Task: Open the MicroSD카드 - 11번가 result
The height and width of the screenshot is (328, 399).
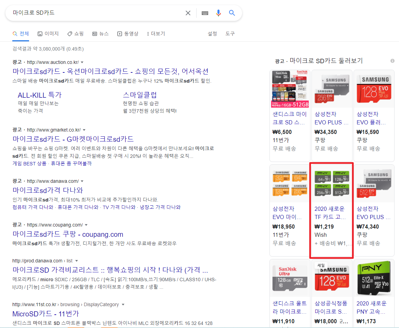Action: pyautogui.click(x=46, y=314)
